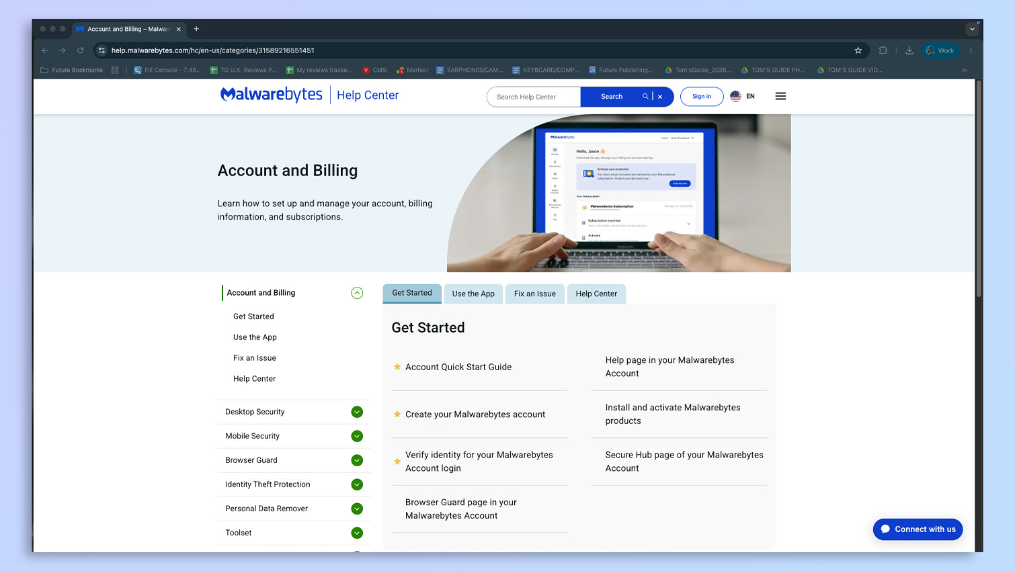Open TOM'S GUIDE PH bookmark

point(774,70)
